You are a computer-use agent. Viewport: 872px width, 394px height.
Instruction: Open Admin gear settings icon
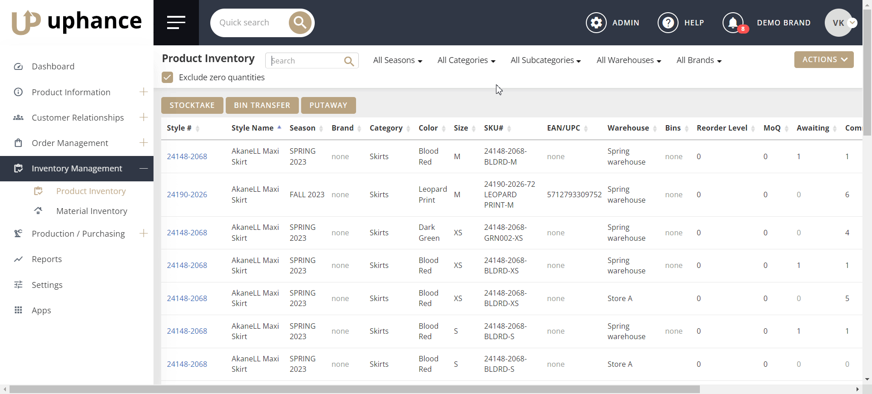tap(596, 23)
